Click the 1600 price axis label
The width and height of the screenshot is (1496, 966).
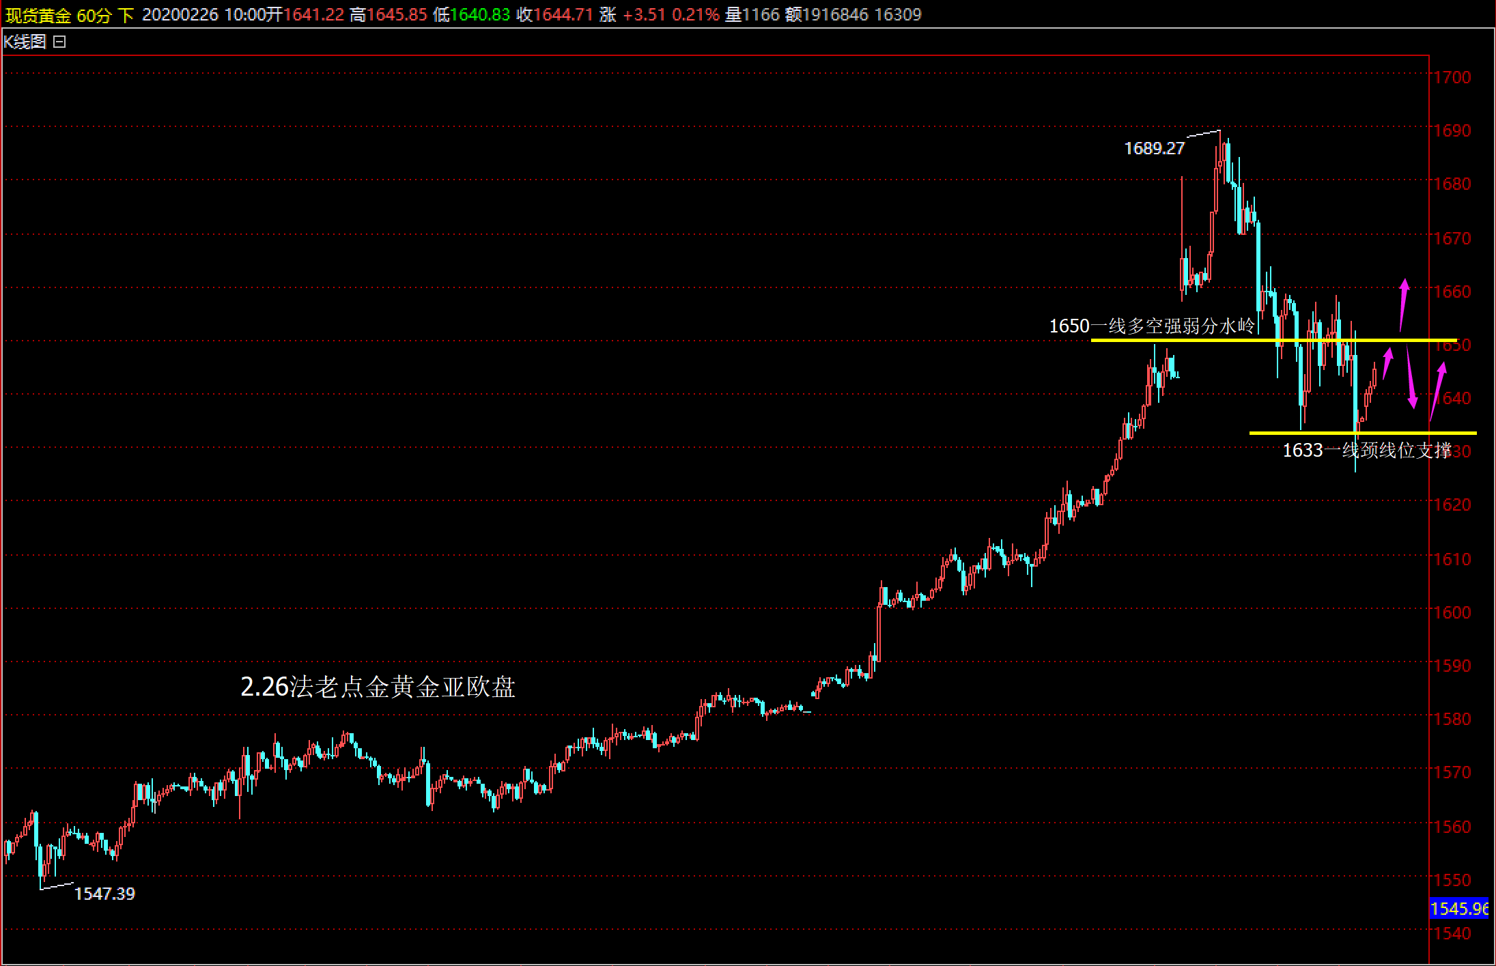[1452, 612]
